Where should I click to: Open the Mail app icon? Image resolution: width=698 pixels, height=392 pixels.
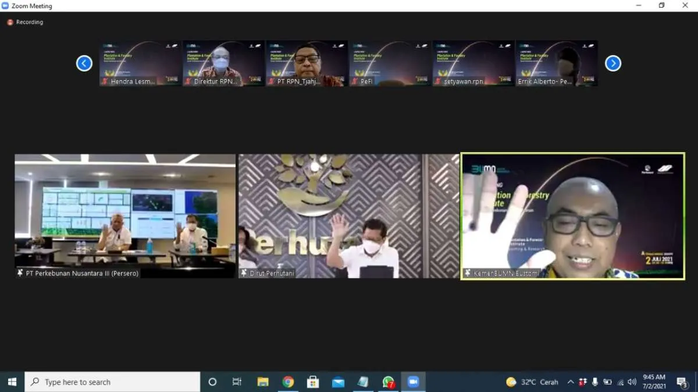338,382
